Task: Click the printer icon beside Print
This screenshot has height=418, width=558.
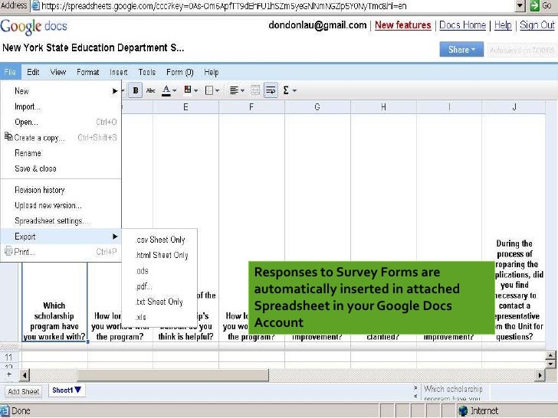Action: [x=8, y=251]
